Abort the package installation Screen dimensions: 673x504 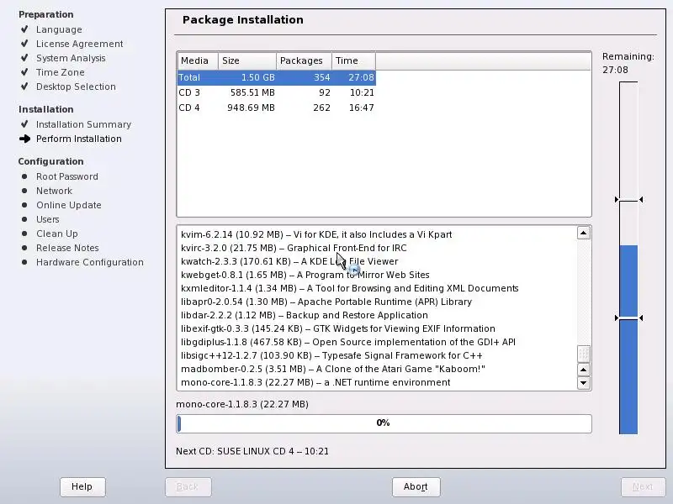(x=416, y=486)
